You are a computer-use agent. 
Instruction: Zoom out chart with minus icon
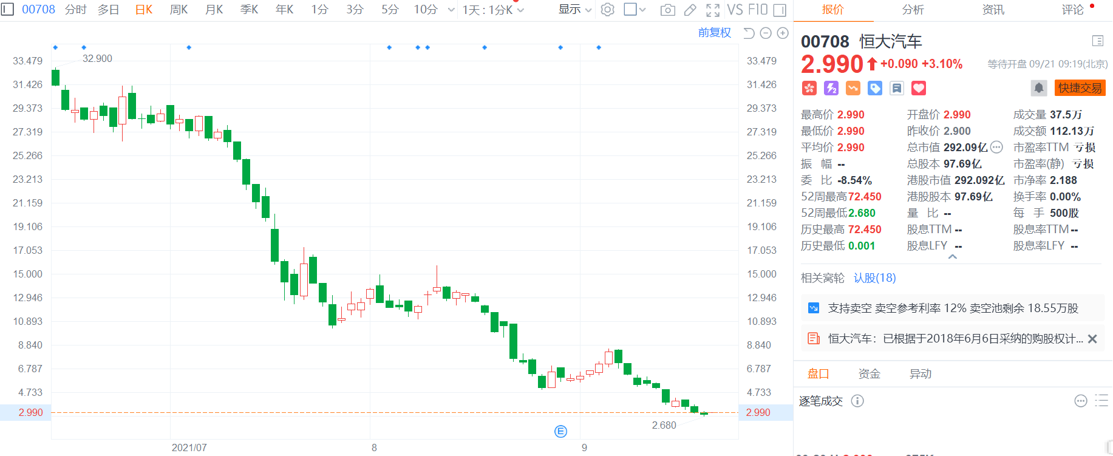click(766, 33)
